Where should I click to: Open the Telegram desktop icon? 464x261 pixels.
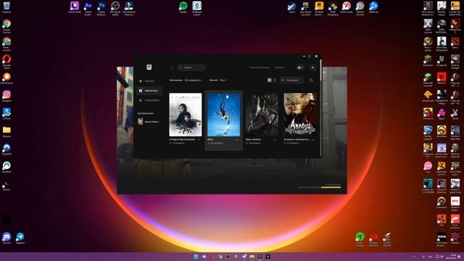pos(20,239)
